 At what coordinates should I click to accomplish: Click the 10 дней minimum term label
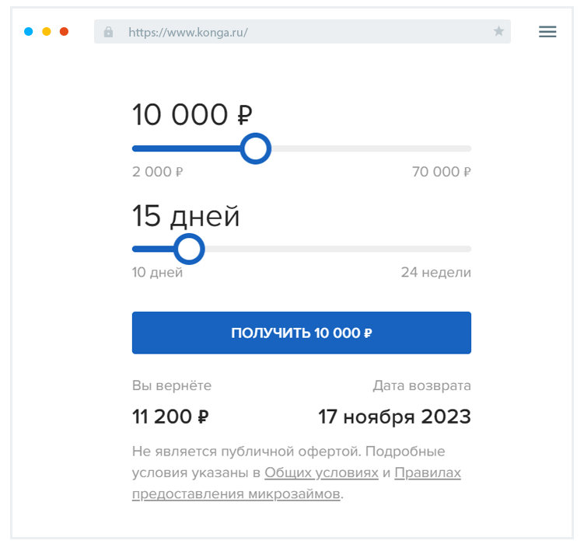coord(157,273)
